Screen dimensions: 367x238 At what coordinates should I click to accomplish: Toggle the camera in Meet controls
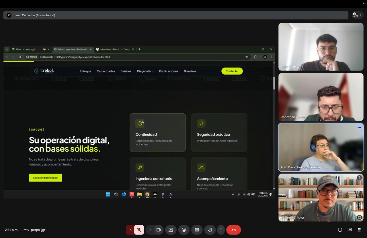coord(159,230)
